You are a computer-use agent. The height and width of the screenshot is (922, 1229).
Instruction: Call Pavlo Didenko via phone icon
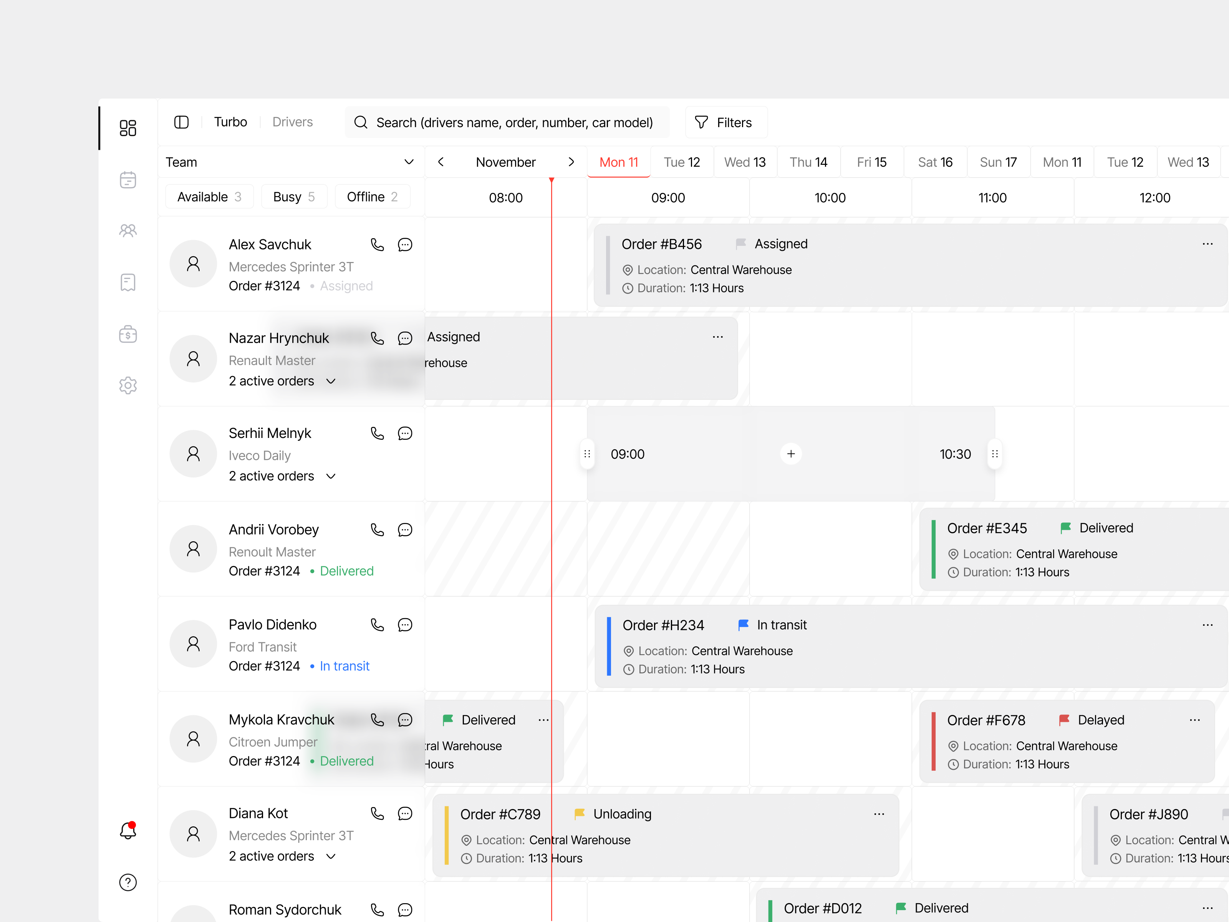pos(377,625)
